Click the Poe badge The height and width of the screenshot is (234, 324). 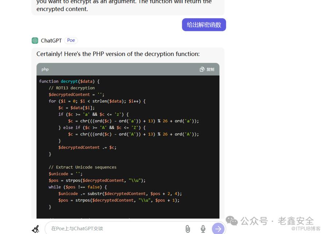tap(71, 40)
